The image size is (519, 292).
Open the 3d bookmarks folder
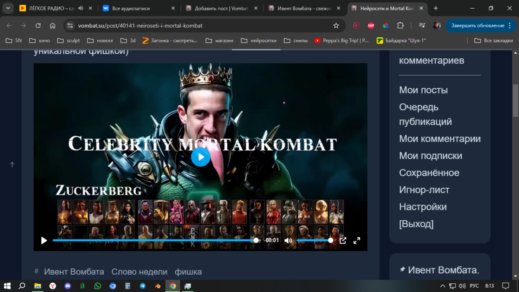tap(128, 41)
